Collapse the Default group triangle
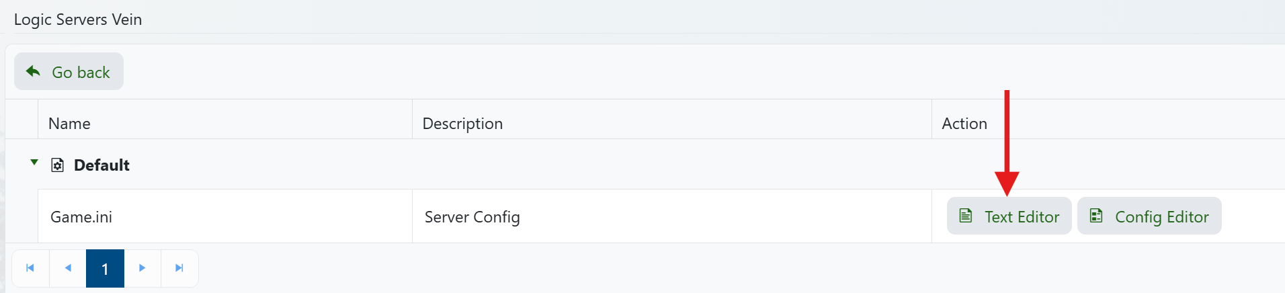This screenshot has width=1285, height=293. pos(34,163)
